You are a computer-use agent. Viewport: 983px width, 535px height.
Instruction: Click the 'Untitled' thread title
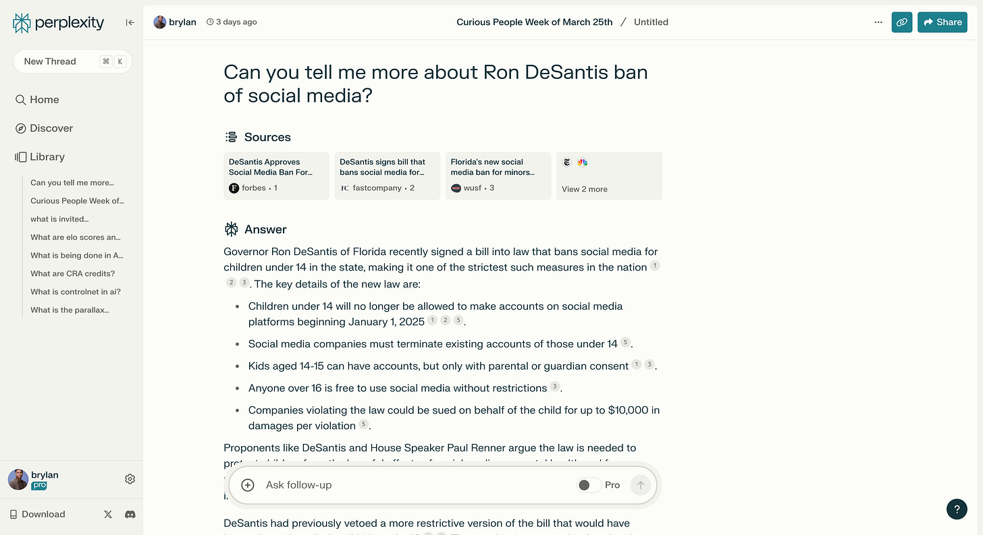(651, 22)
